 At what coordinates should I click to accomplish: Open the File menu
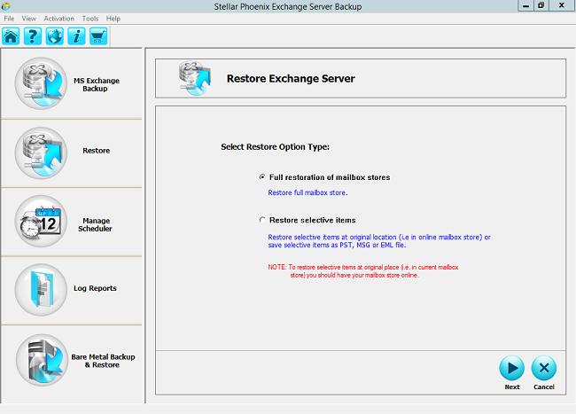pyautogui.click(x=9, y=19)
